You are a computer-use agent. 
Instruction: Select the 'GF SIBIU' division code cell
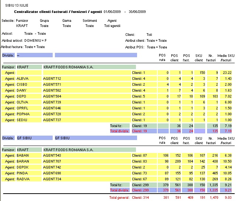[35, 138]
